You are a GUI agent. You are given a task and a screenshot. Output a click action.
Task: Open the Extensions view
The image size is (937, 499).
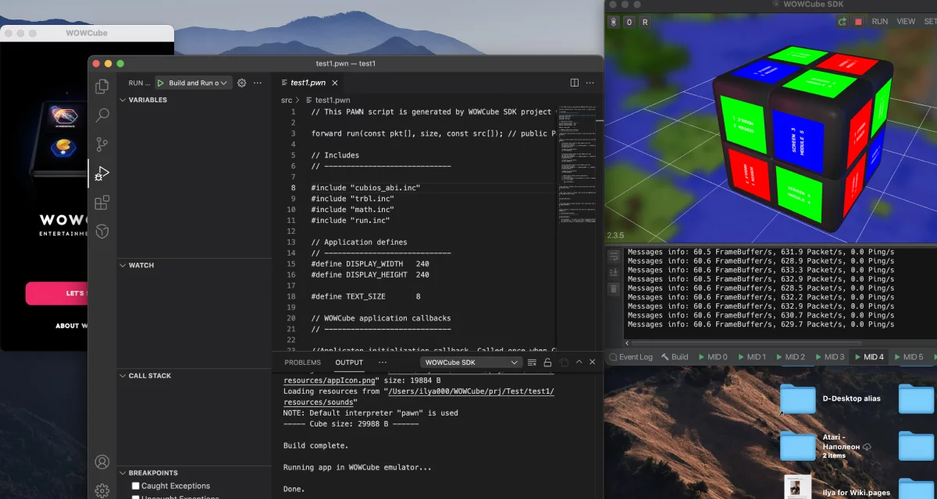[102, 203]
